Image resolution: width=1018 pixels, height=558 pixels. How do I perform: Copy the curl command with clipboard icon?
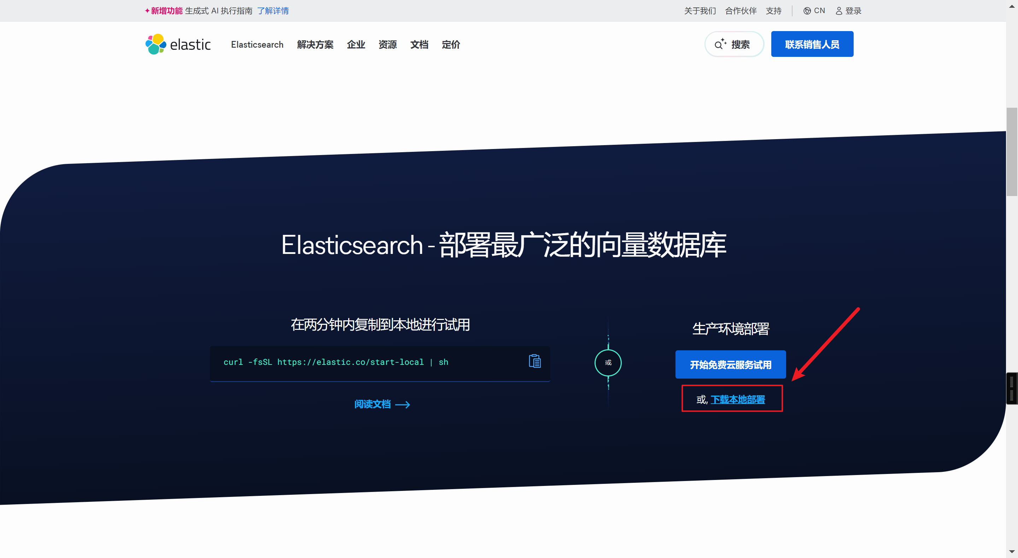click(535, 361)
